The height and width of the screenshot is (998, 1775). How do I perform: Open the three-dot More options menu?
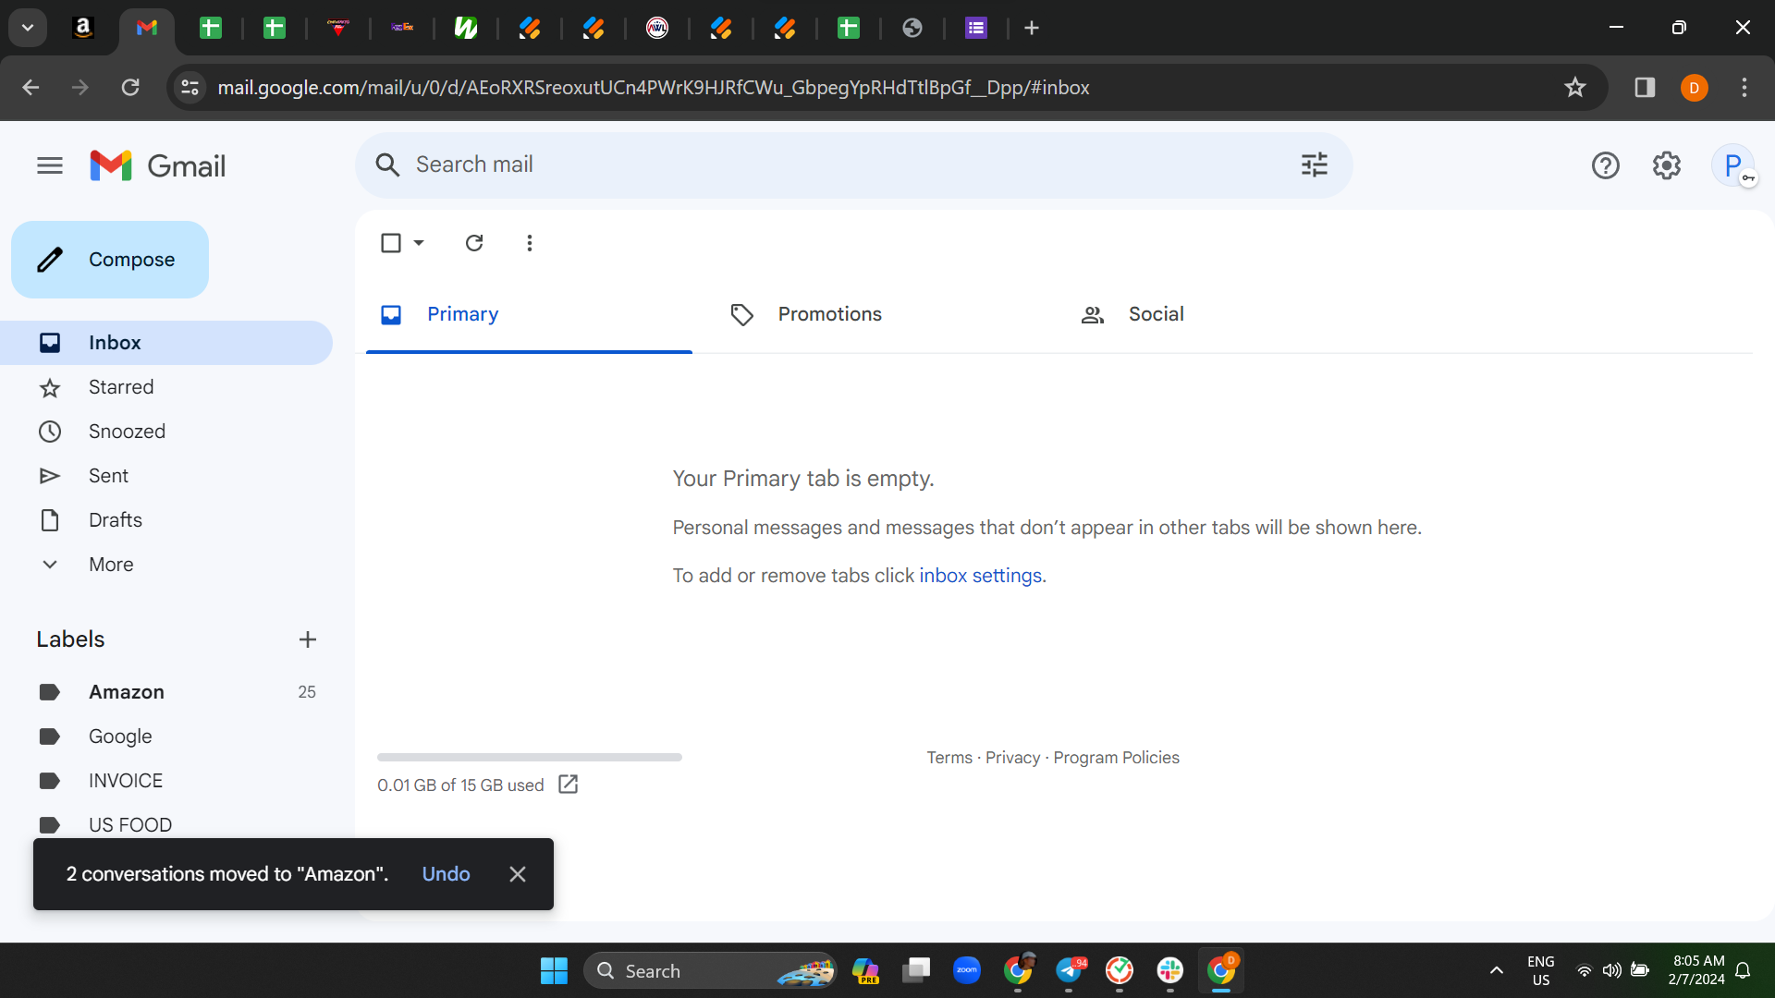(x=529, y=243)
